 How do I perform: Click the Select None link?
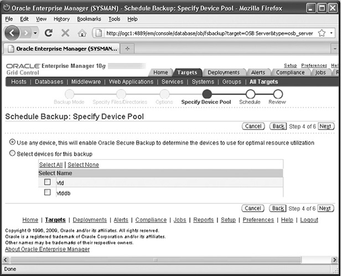point(83,165)
